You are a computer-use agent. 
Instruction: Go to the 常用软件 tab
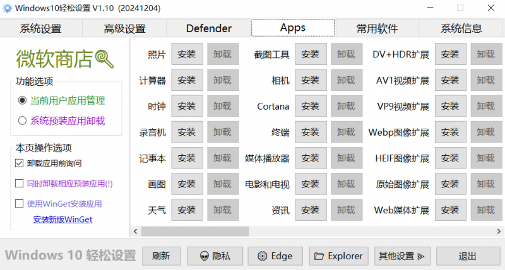point(377,28)
